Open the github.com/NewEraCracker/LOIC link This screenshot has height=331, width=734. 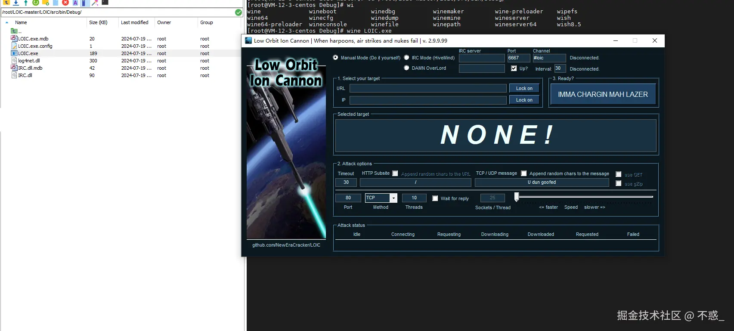click(286, 245)
